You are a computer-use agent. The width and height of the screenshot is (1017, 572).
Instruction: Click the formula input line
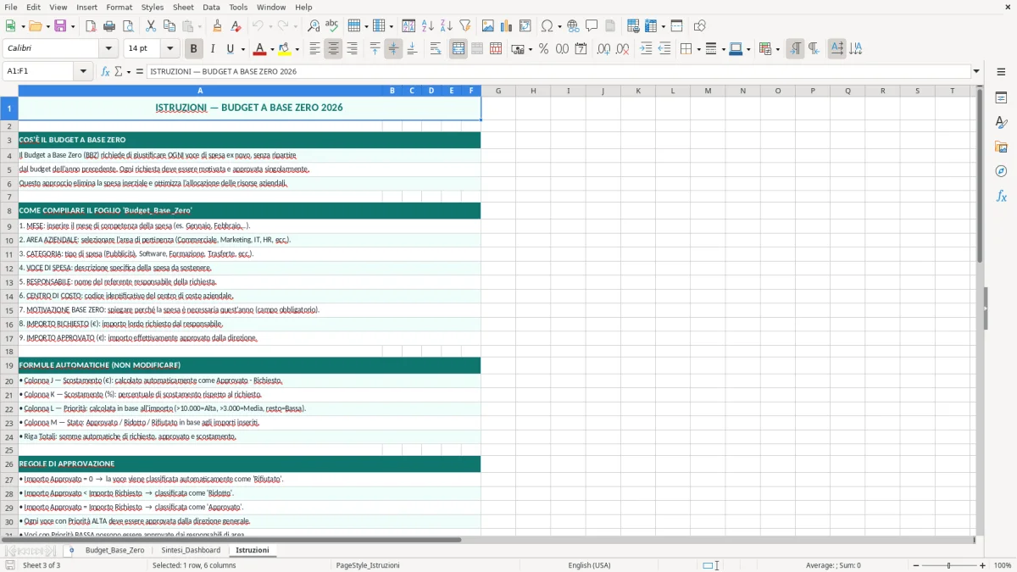tap(558, 71)
